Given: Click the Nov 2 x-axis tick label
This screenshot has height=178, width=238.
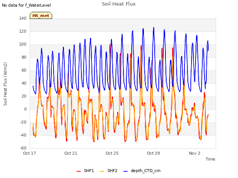Looking at the screenshot, I should [x=194, y=153].
